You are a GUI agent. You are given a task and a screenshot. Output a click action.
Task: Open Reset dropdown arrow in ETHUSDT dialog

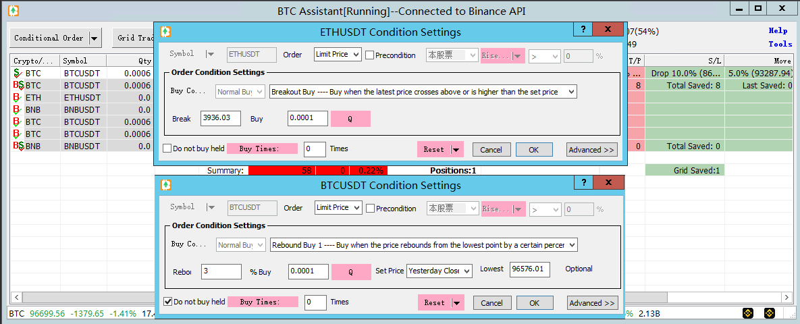tap(456, 149)
